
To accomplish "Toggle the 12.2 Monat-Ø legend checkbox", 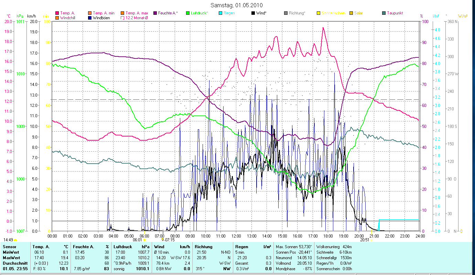I will pos(122,18).
